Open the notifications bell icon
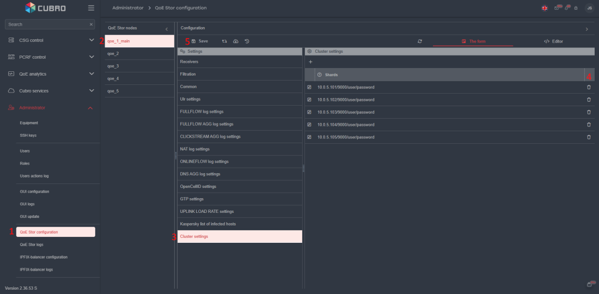The height and width of the screenshot is (294, 599). tap(566, 8)
